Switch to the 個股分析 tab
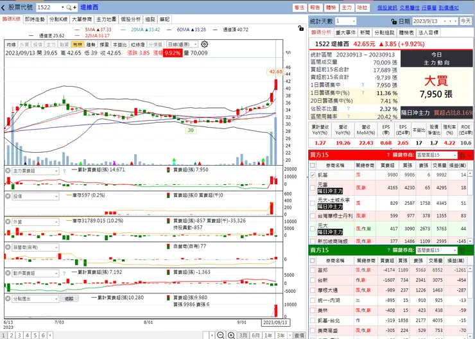The width and height of the screenshot is (475, 339). coord(130,19)
